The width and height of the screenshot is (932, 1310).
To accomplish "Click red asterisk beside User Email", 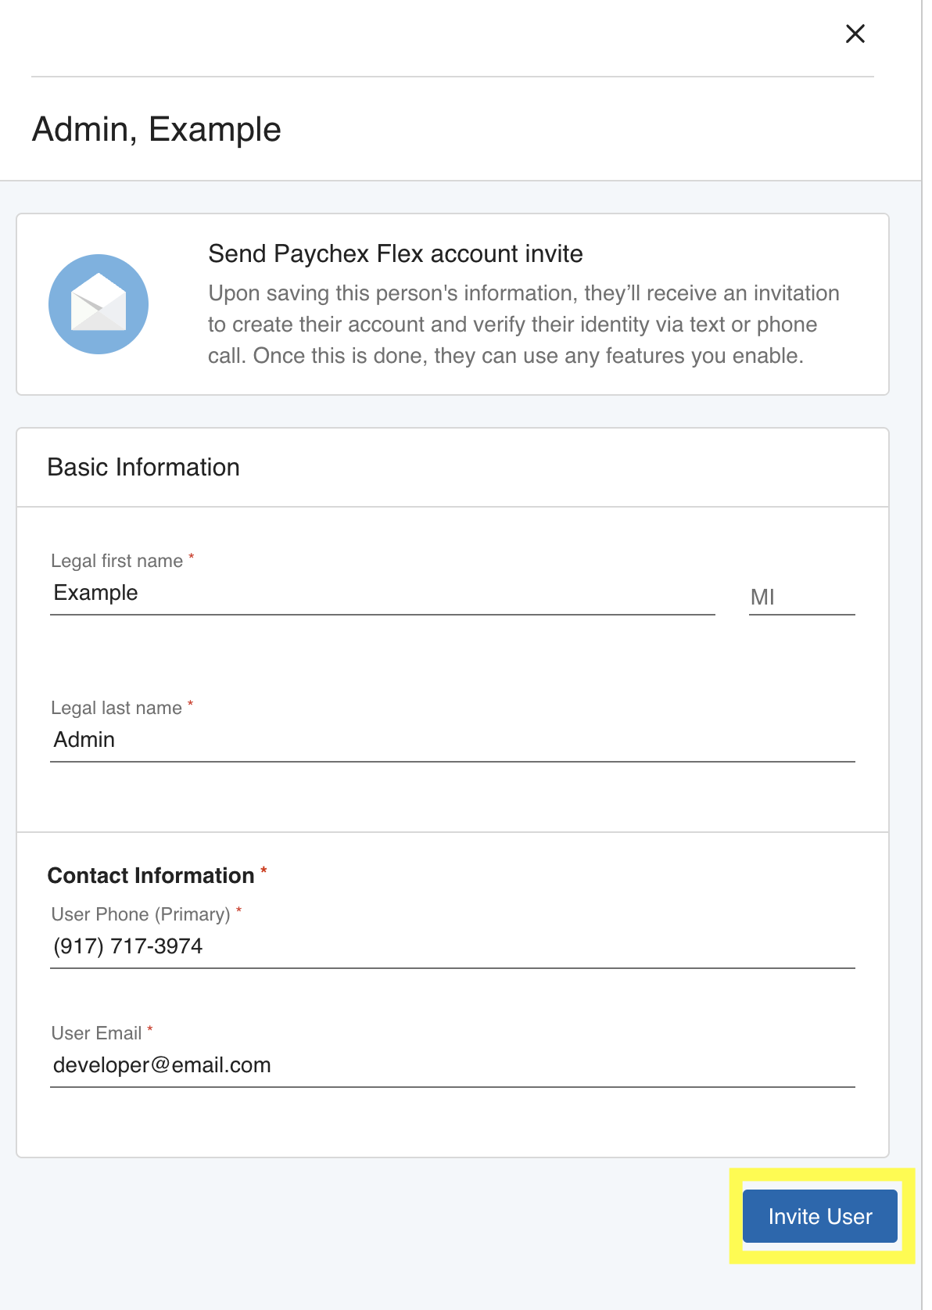I will coord(150,1029).
